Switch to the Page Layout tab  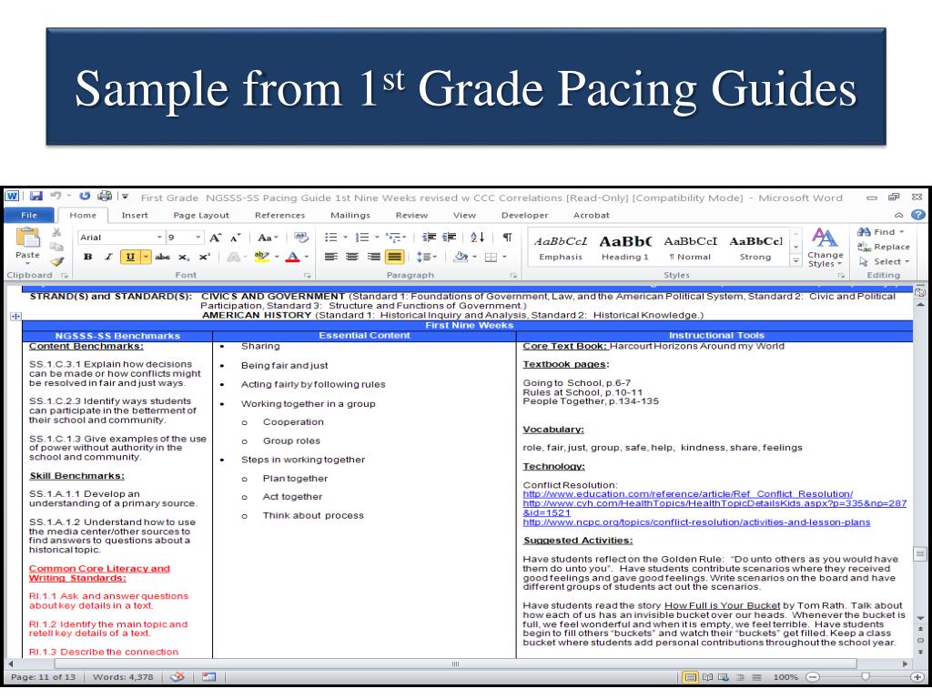click(201, 215)
